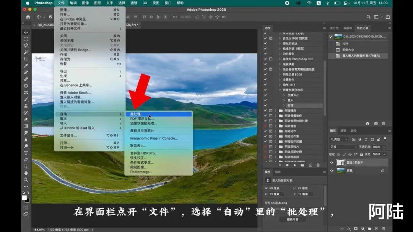Select the Eraser tool
413x232 pixels.
tap(26, 119)
